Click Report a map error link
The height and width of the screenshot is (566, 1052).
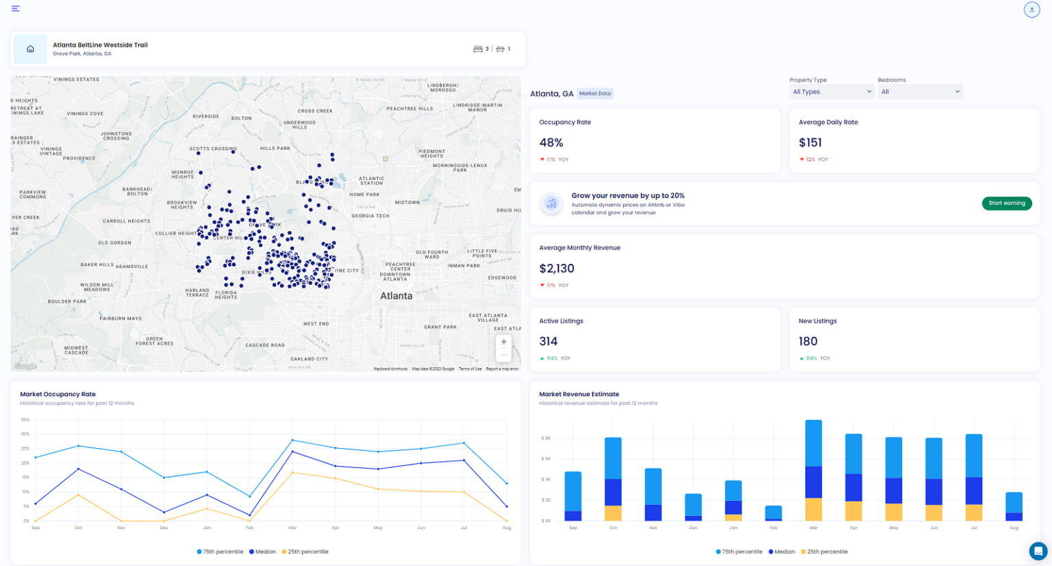point(502,369)
